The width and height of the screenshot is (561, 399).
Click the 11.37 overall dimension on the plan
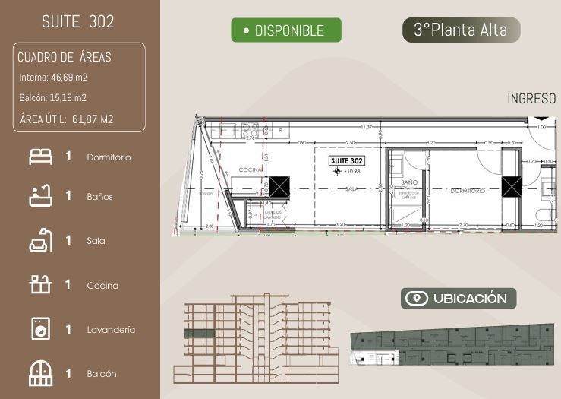click(366, 127)
